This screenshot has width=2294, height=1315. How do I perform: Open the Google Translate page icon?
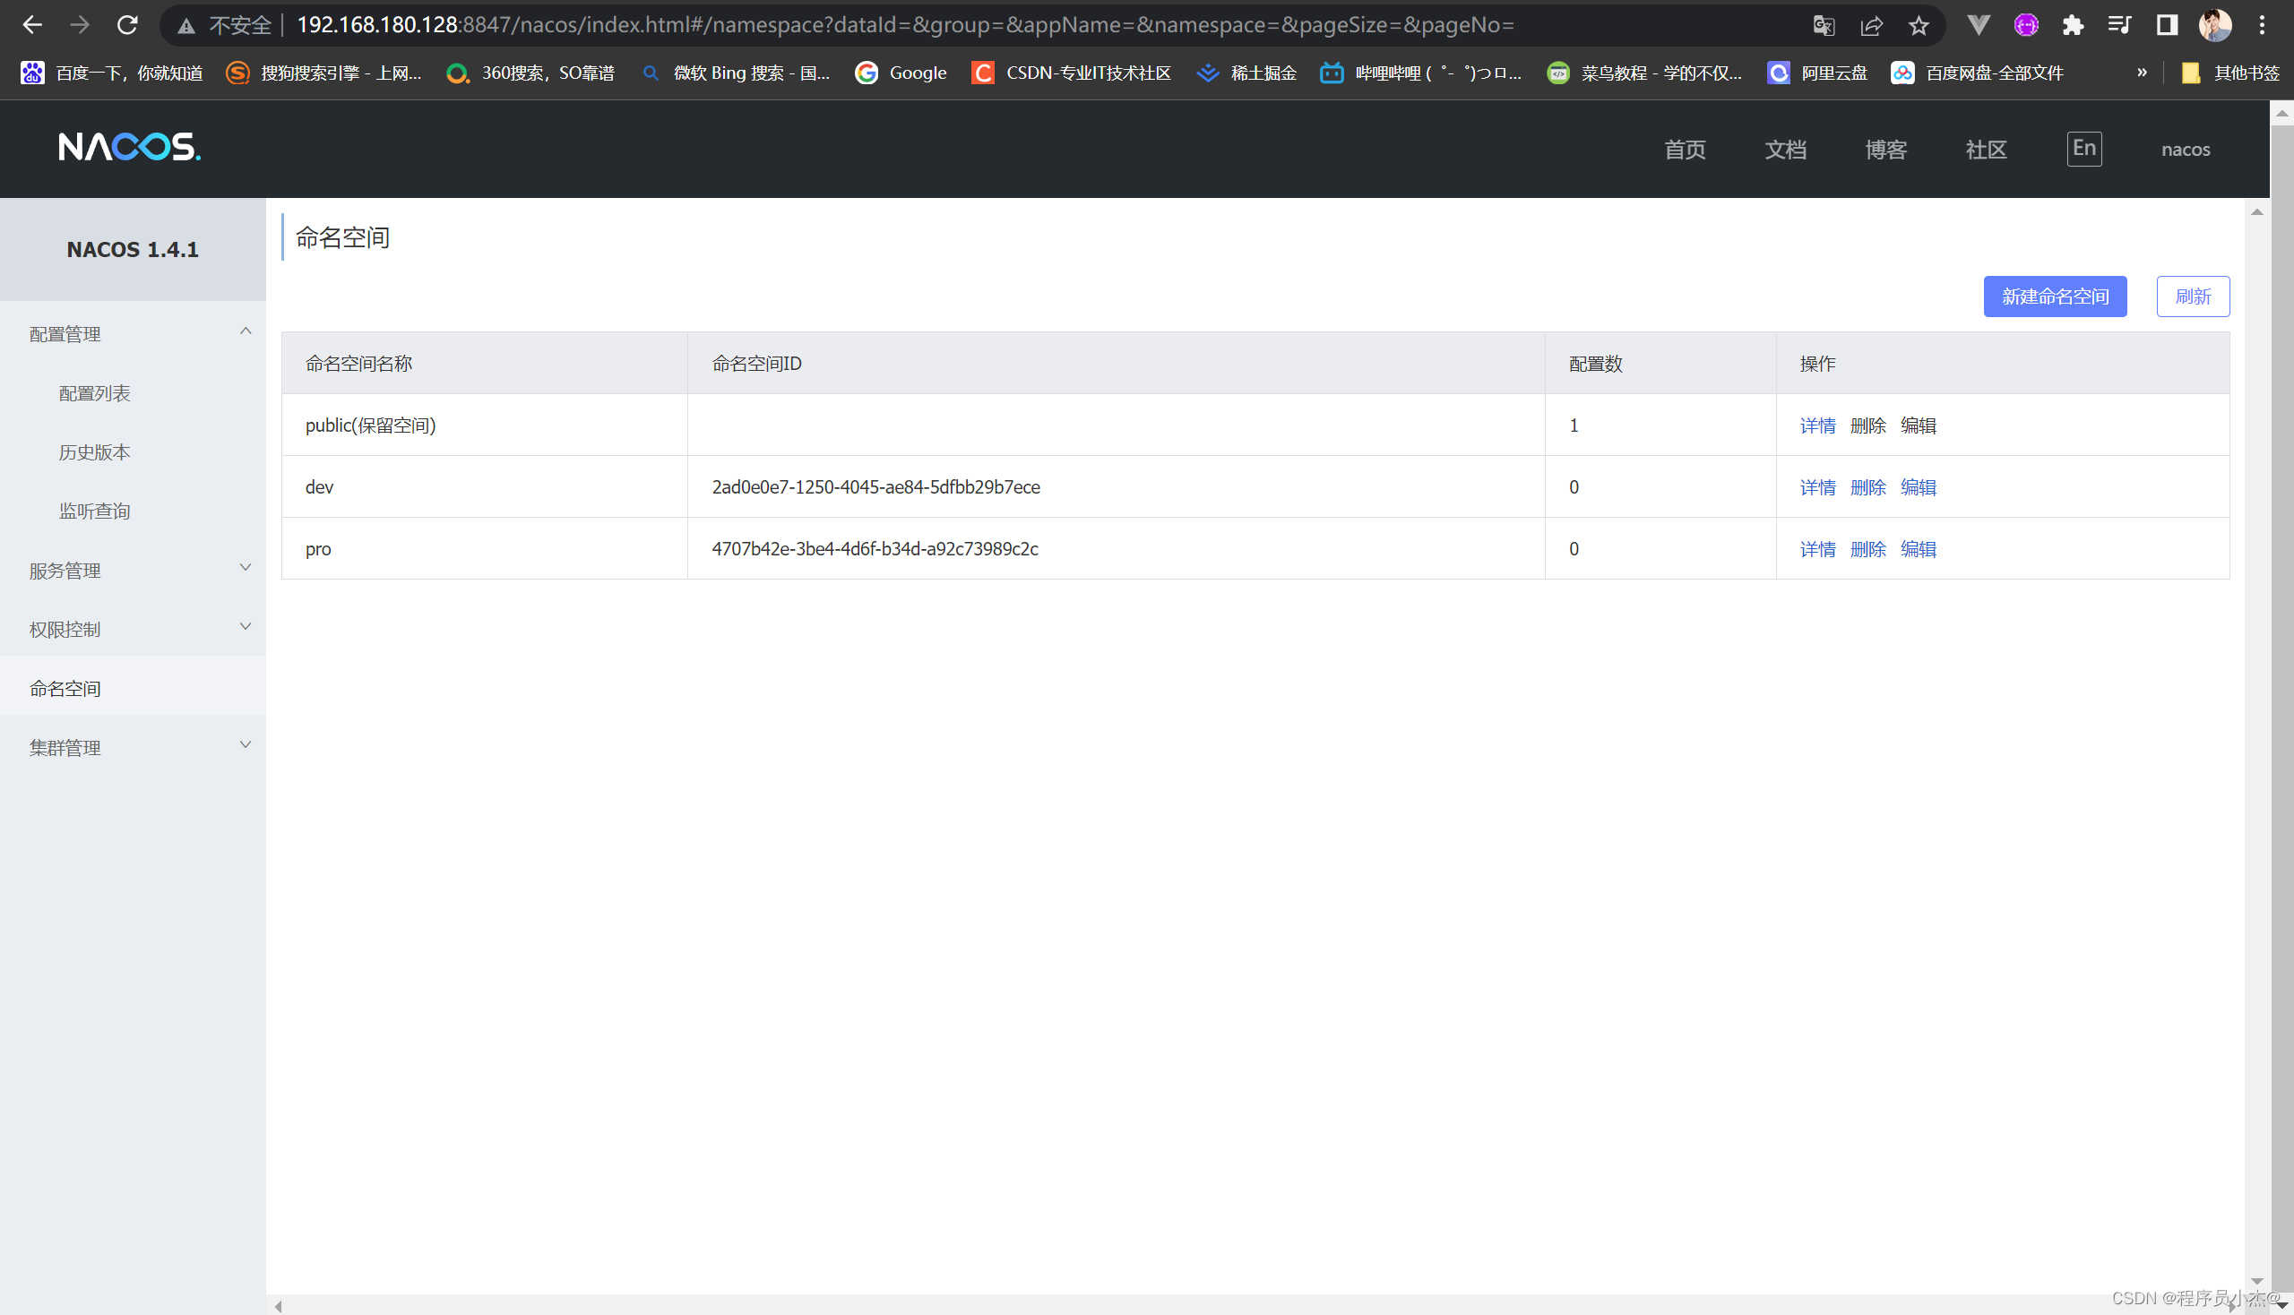pos(1824,25)
